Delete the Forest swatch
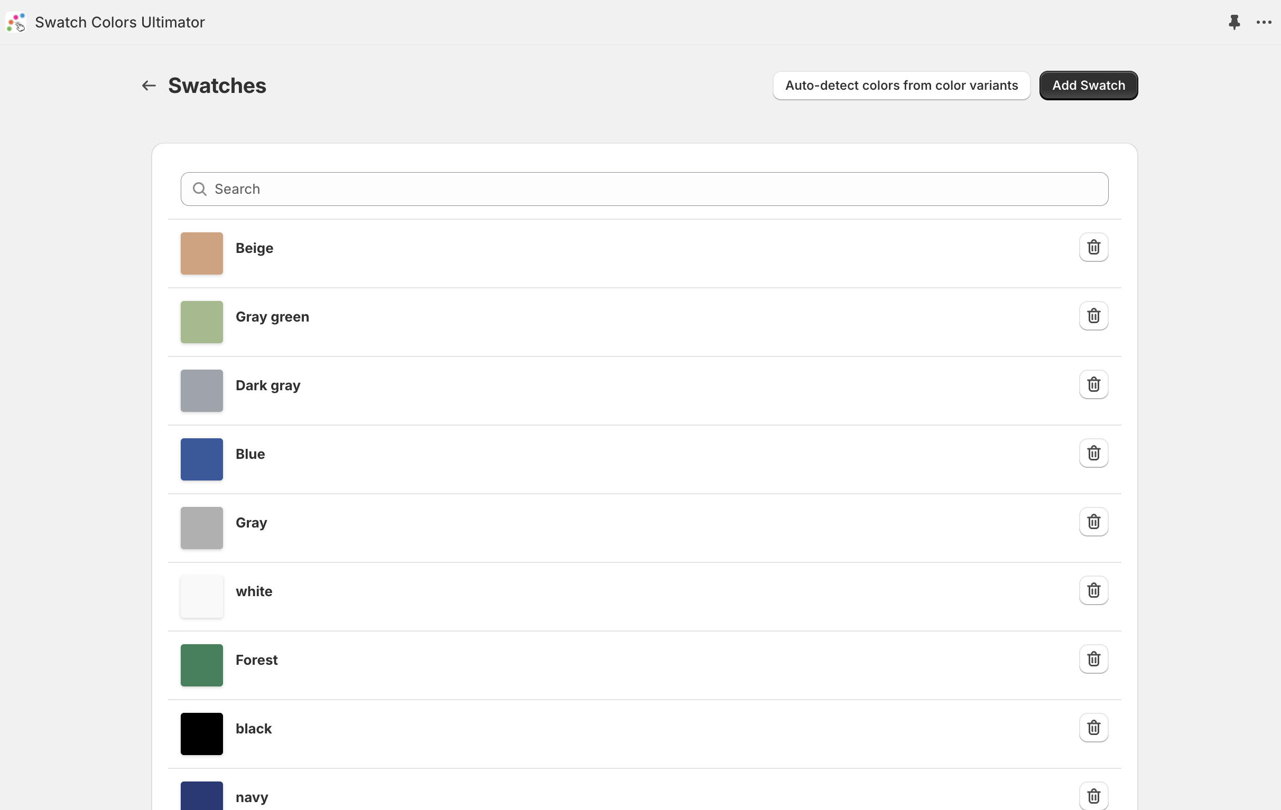Viewport: 1281px width, 810px height. pyautogui.click(x=1093, y=658)
